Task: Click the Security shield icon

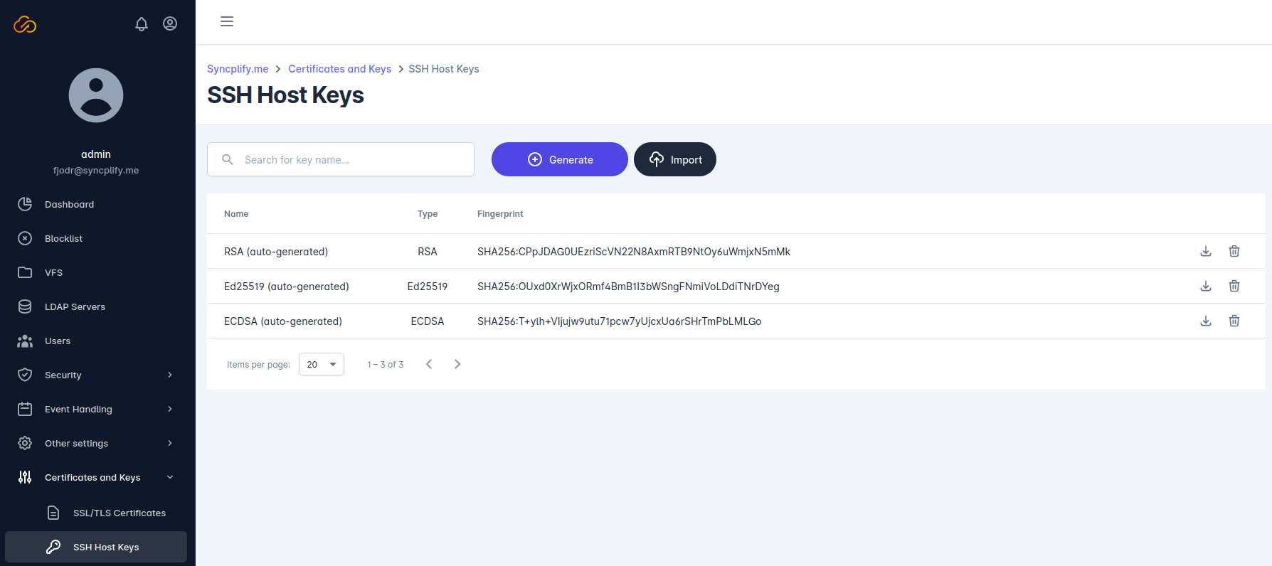Action: (x=25, y=375)
